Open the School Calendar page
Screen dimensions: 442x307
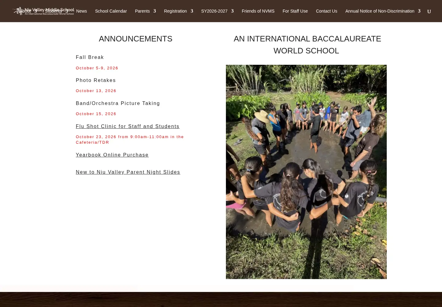(x=111, y=11)
